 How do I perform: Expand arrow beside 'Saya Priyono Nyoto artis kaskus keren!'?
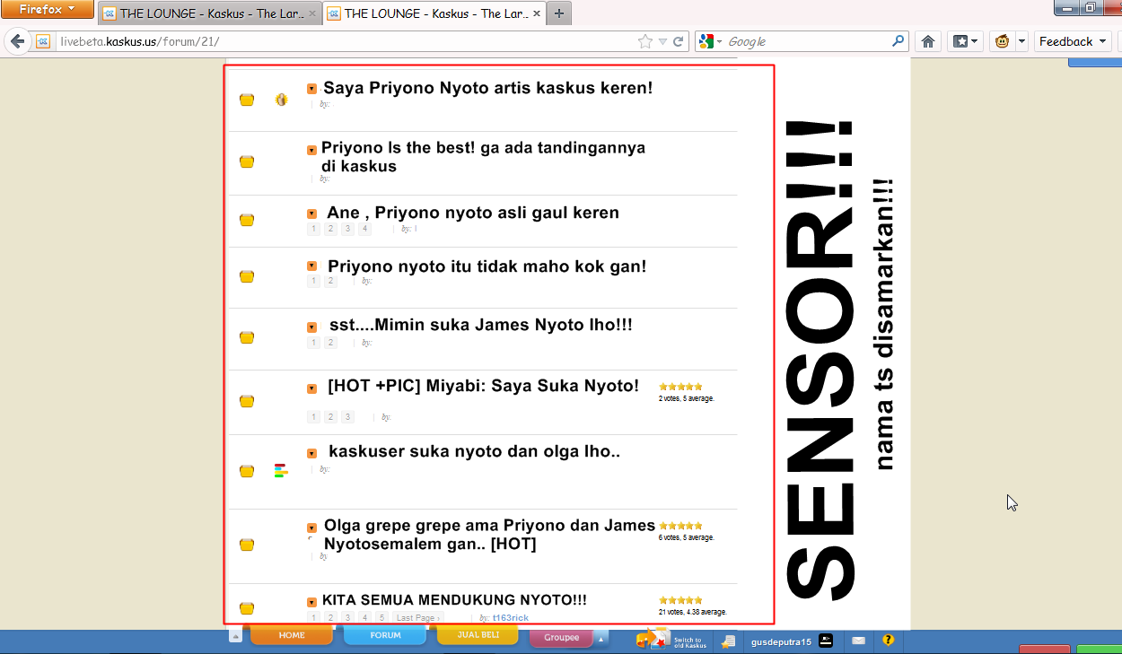point(312,89)
